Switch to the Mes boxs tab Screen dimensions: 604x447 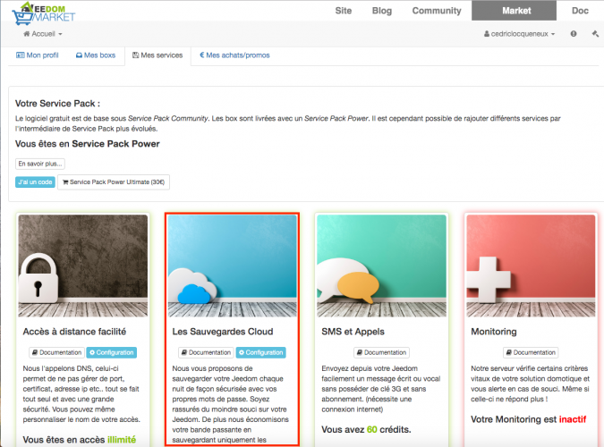[96, 55]
